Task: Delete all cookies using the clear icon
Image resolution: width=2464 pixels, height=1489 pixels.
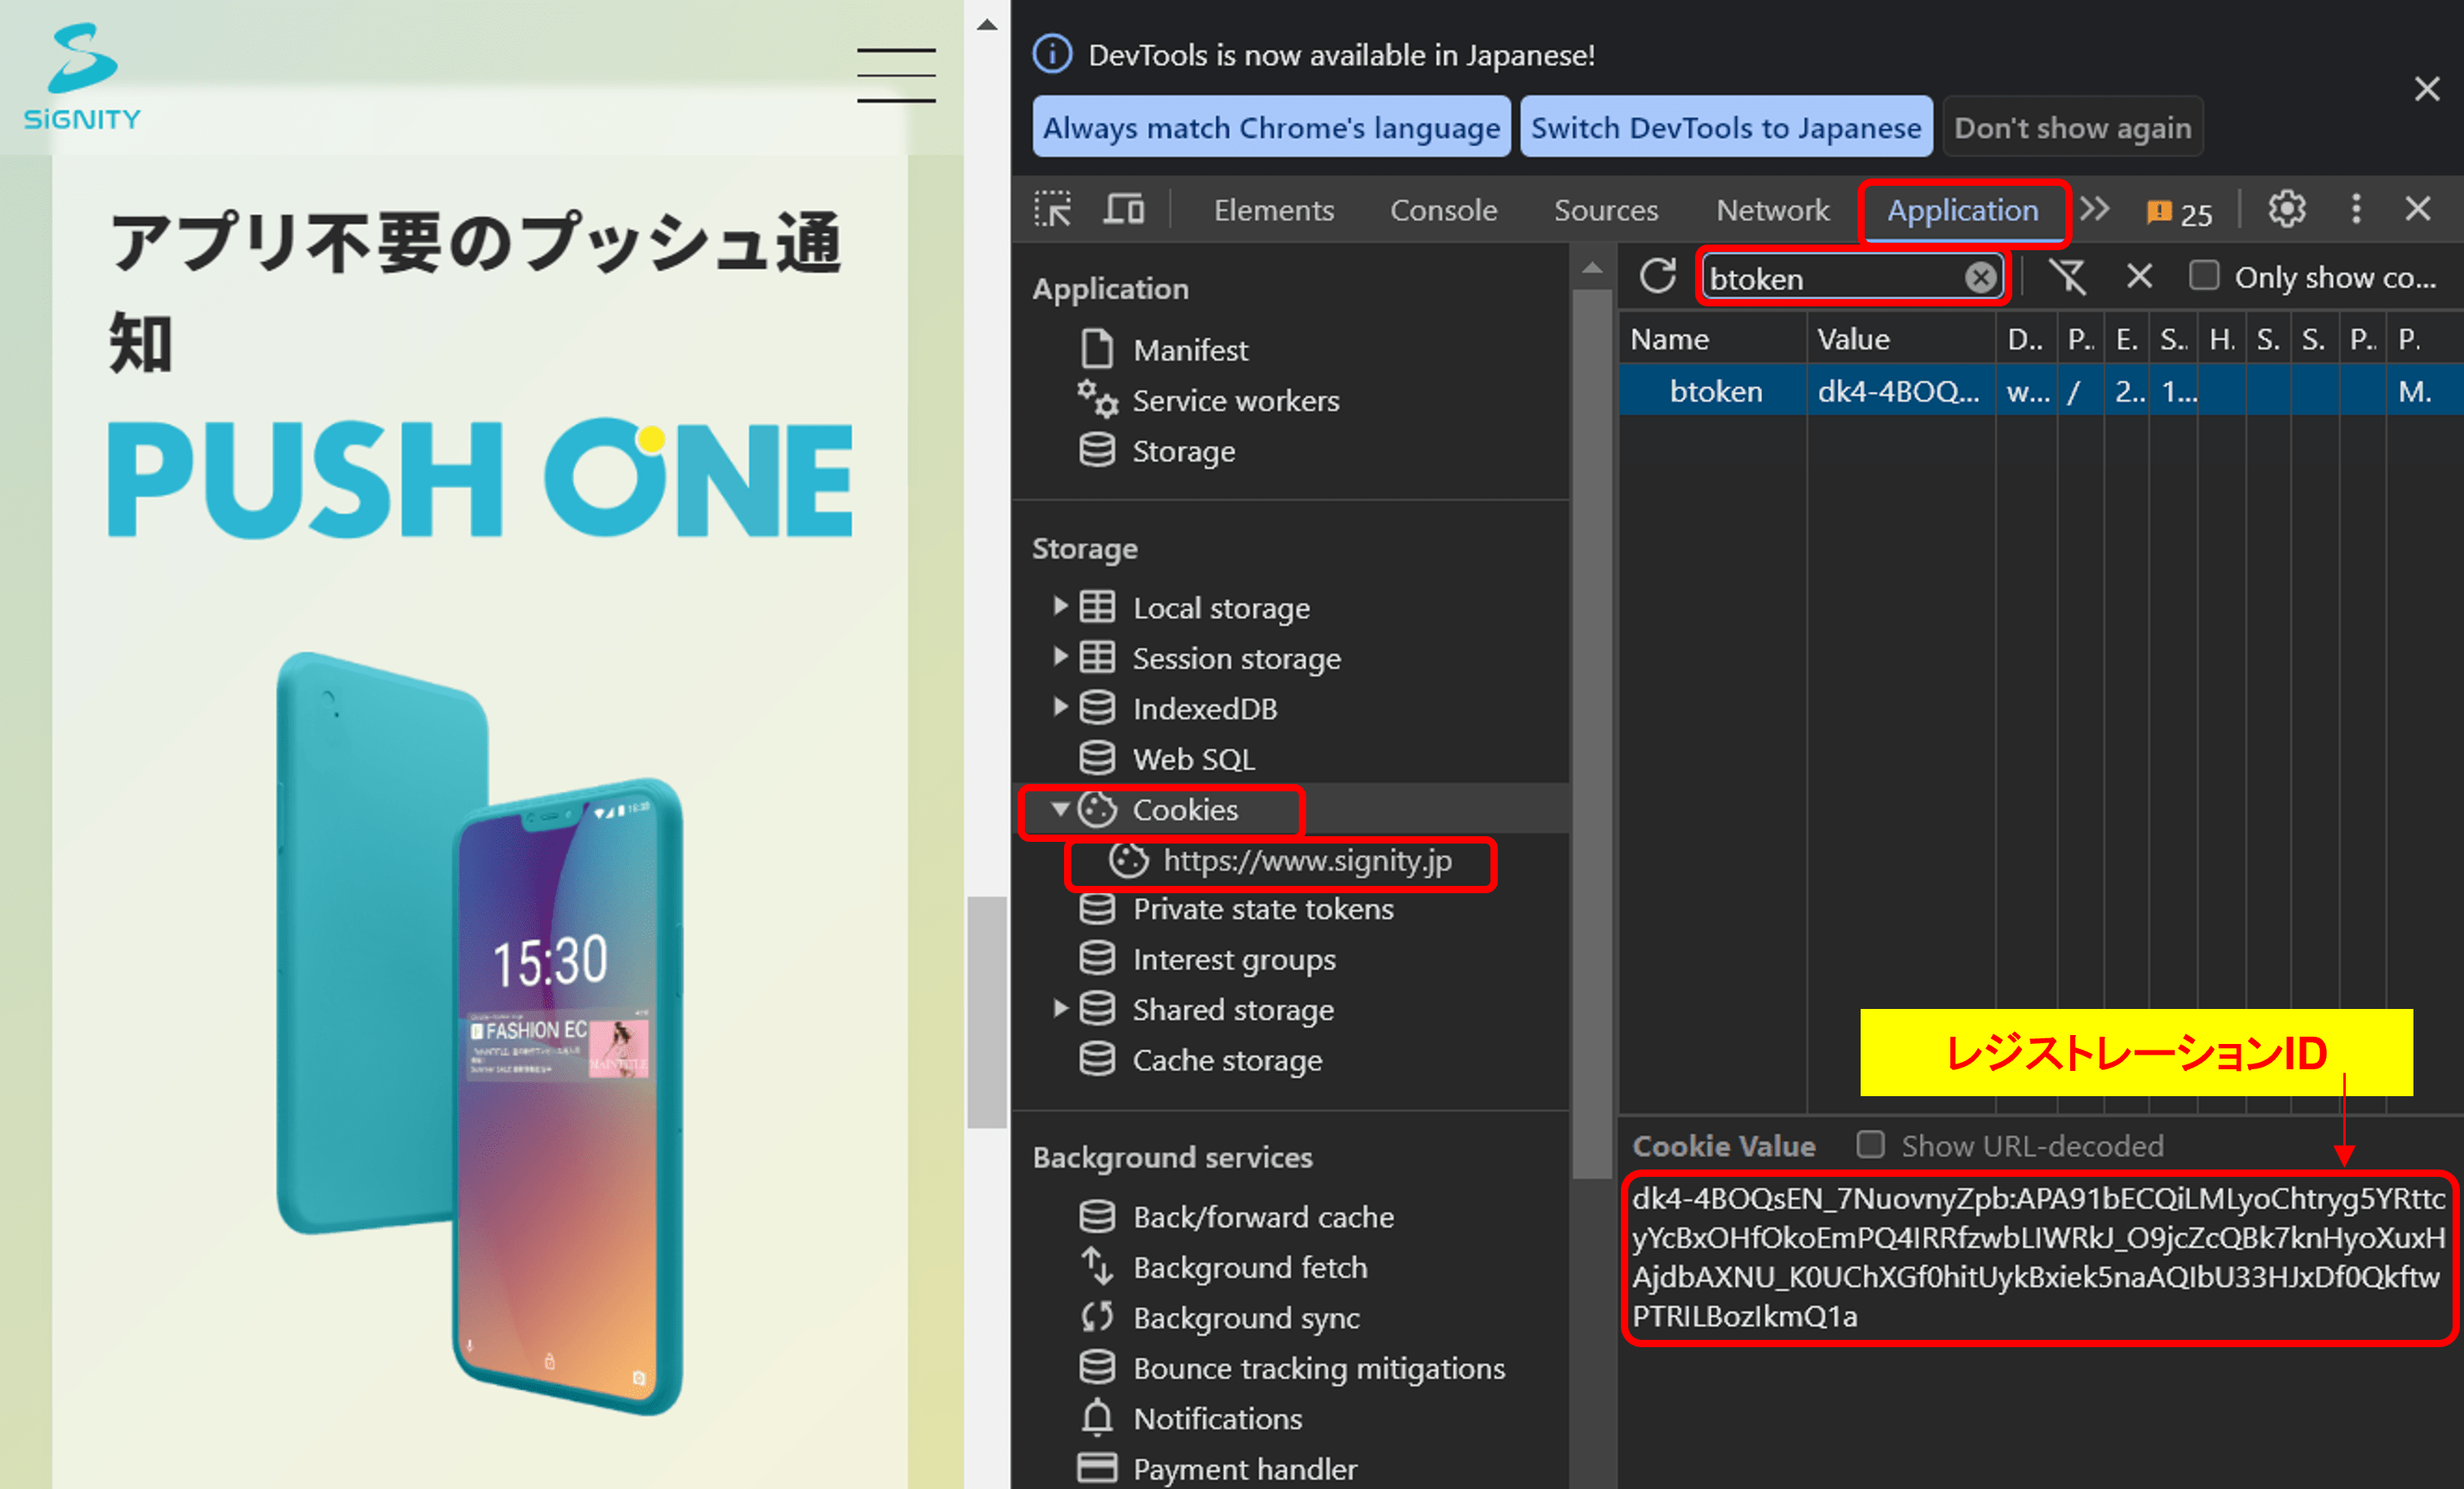Action: [2139, 277]
